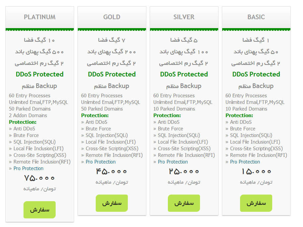
Task: Click the 45.000 price in GOLD plan
Action: (112, 171)
